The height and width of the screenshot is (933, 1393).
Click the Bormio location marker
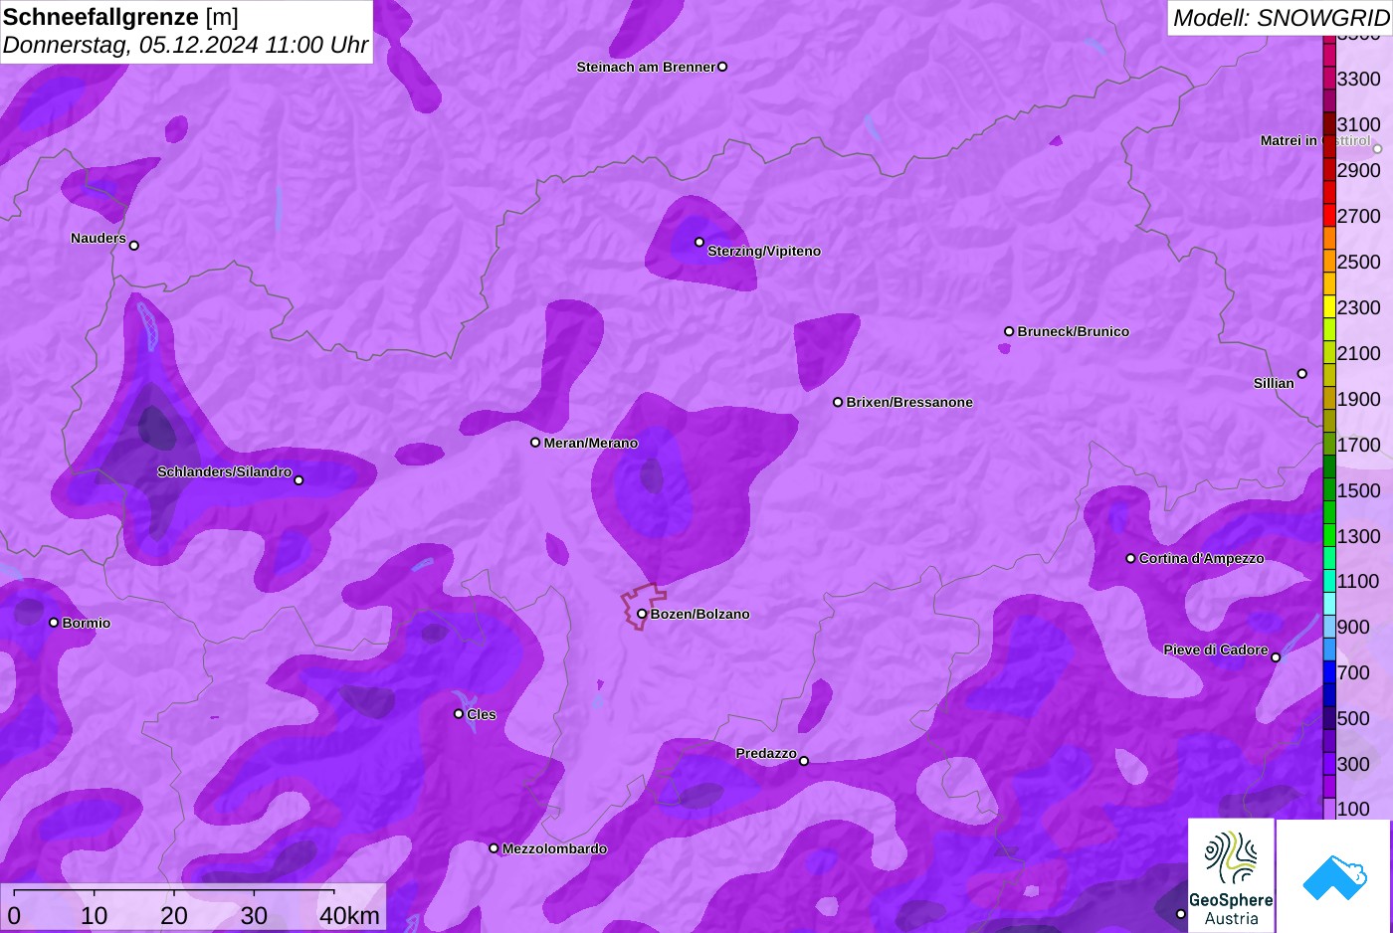54,623
